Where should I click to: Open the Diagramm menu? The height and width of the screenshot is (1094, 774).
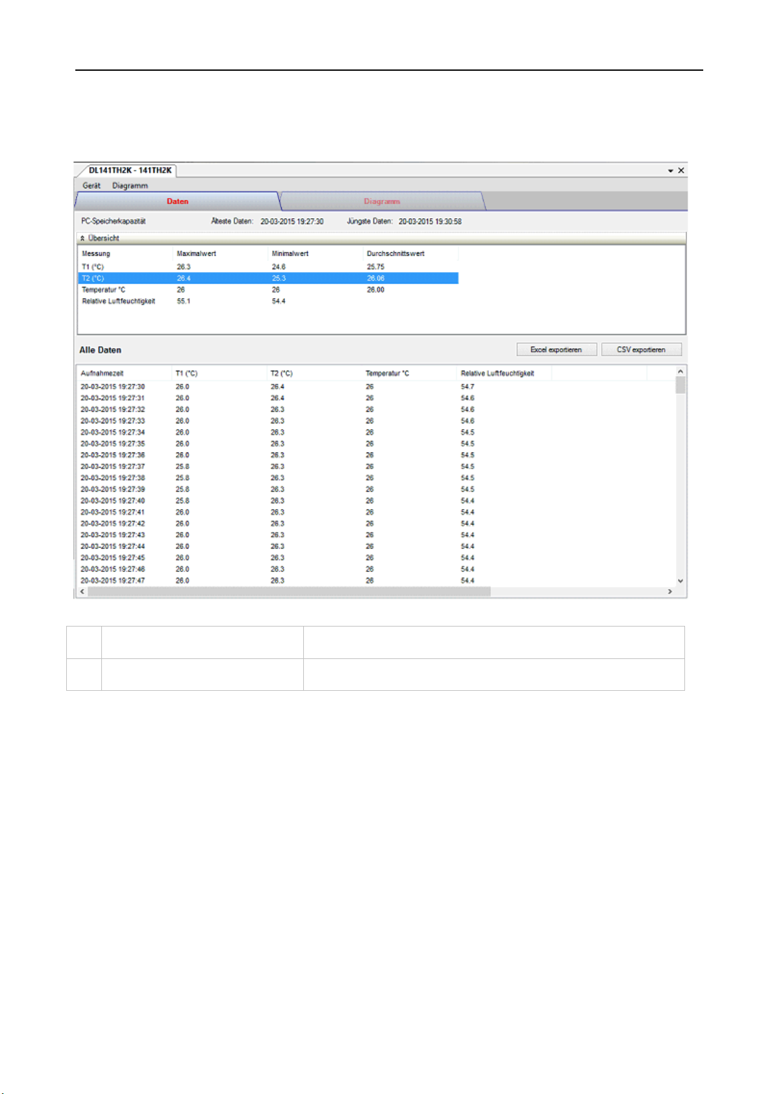tap(130, 186)
